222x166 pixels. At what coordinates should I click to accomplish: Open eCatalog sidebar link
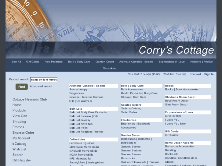pos(20,144)
